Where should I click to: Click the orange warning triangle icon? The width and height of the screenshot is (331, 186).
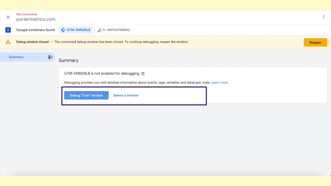click(8, 42)
